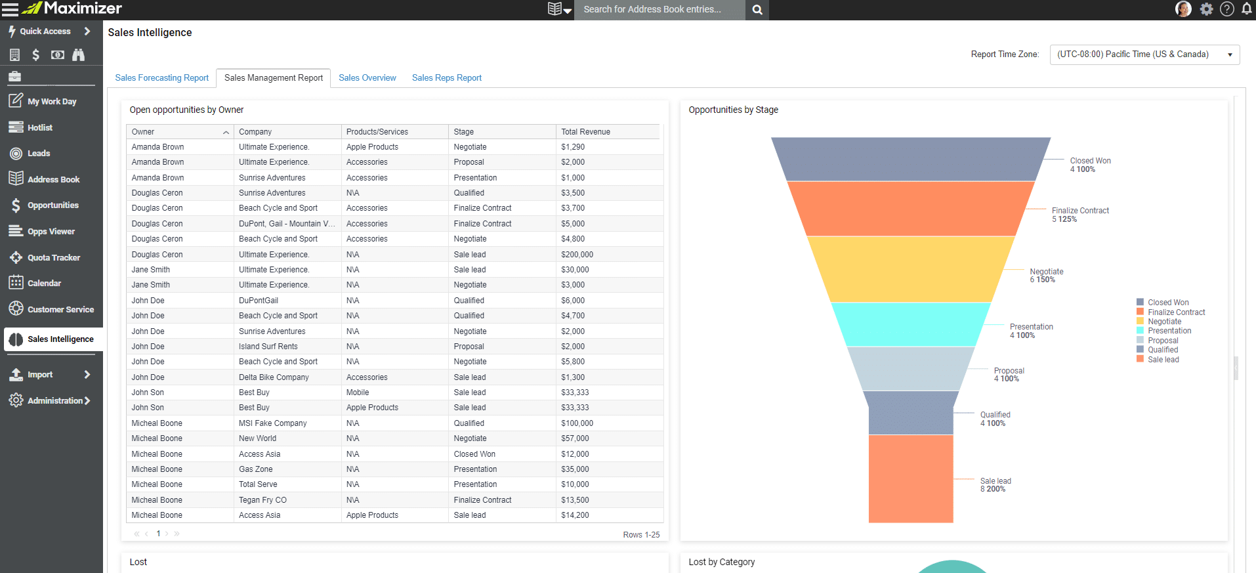This screenshot has height=573, width=1256.
Task: Select MSI Fake Company cell
Action: [x=287, y=423]
